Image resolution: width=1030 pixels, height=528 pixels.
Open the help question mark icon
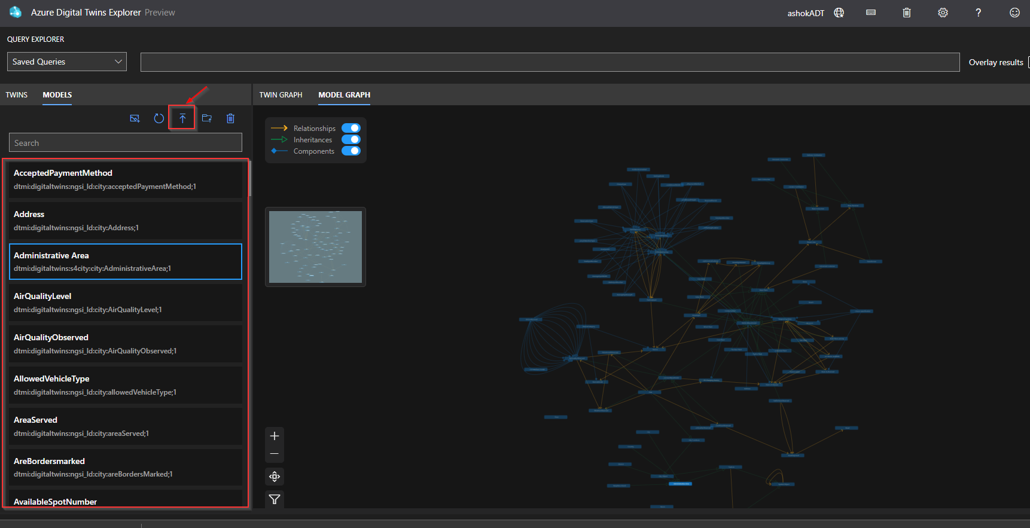979,13
